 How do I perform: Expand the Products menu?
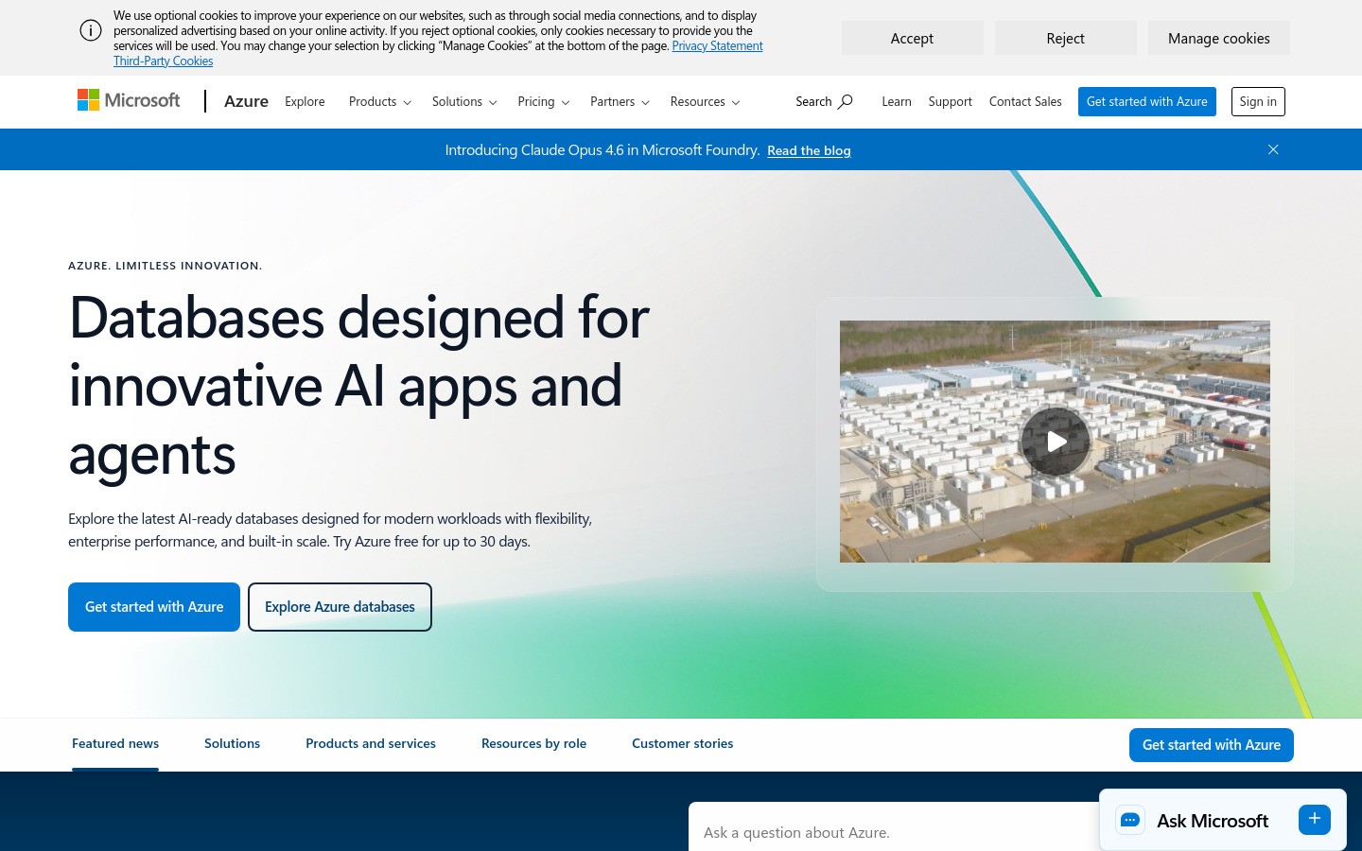tap(379, 101)
